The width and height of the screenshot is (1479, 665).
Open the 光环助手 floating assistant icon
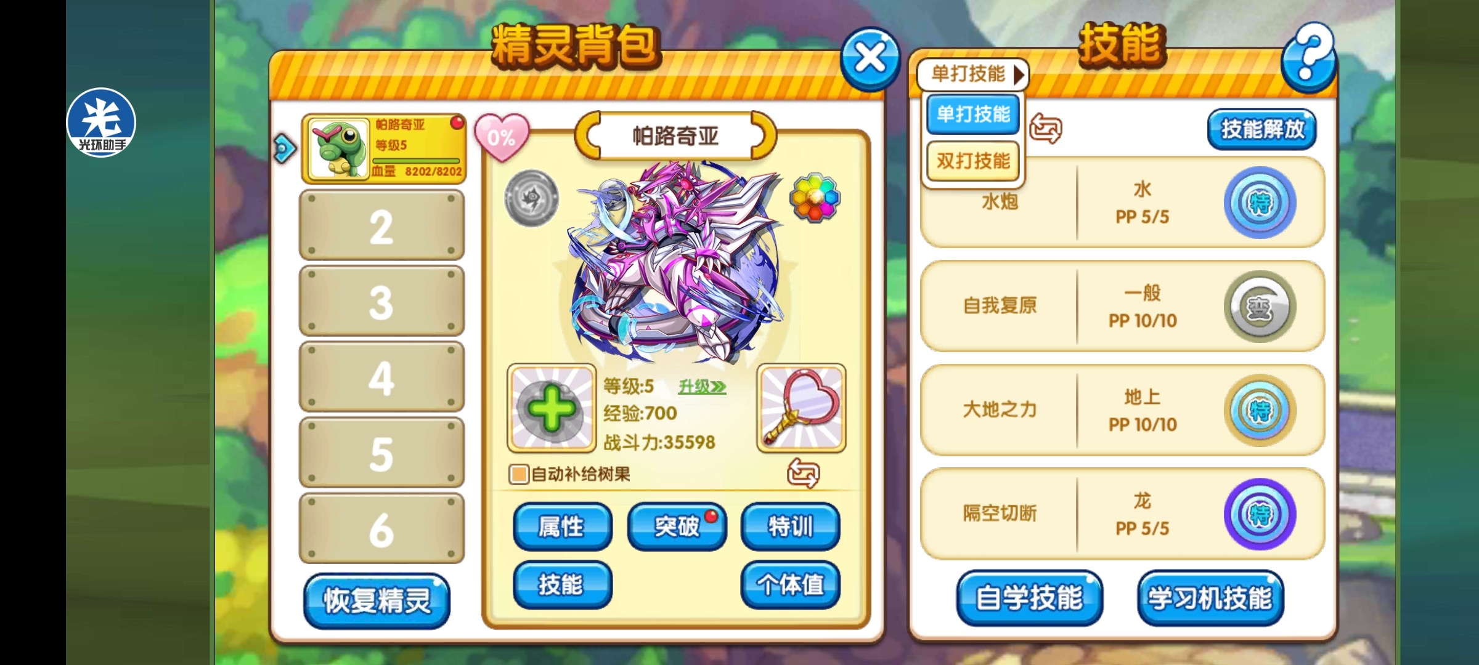pyautogui.click(x=101, y=123)
